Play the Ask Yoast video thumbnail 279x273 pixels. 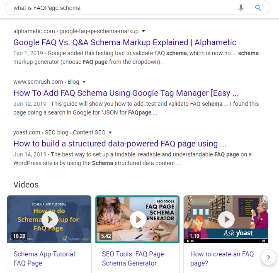pyautogui.click(x=226, y=219)
